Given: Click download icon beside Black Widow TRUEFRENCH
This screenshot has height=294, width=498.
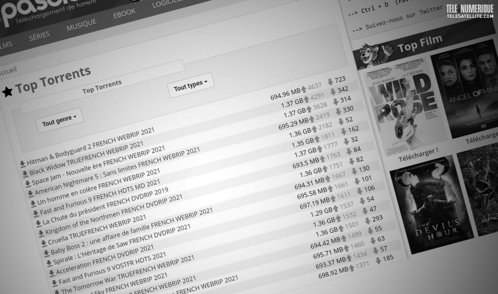Looking at the screenshot, I should (25, 174).
